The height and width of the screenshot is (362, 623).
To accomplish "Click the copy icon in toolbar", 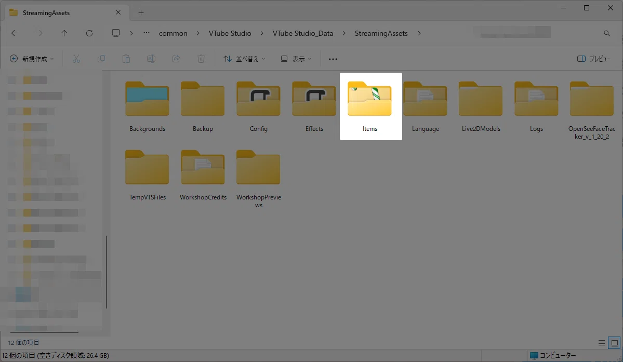I will click(x=101, y=59).
